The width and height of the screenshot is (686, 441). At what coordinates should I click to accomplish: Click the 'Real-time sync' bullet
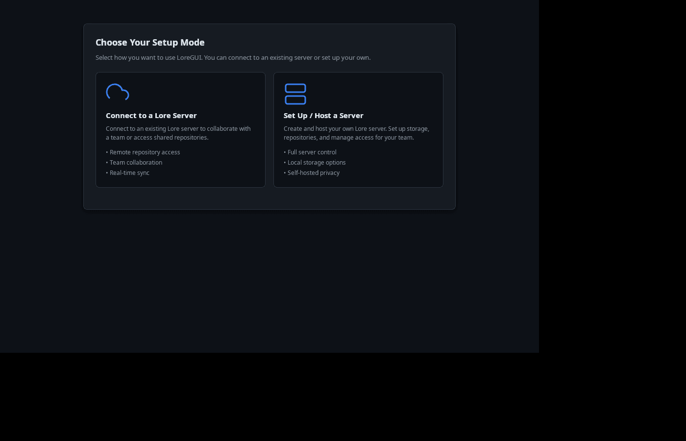pos(128,173)
